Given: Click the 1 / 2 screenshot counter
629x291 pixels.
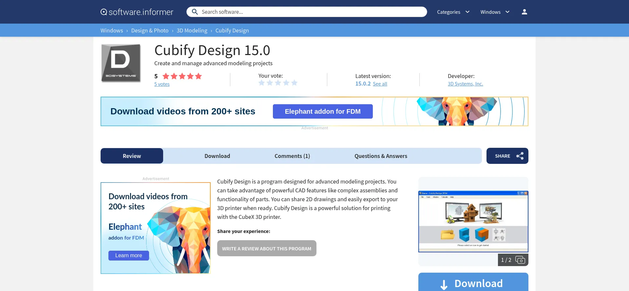Looking at the screenshot, I should pos(506,260).
